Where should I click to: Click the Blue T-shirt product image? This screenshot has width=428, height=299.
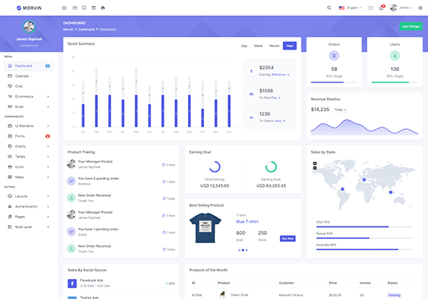pos(206,228)
